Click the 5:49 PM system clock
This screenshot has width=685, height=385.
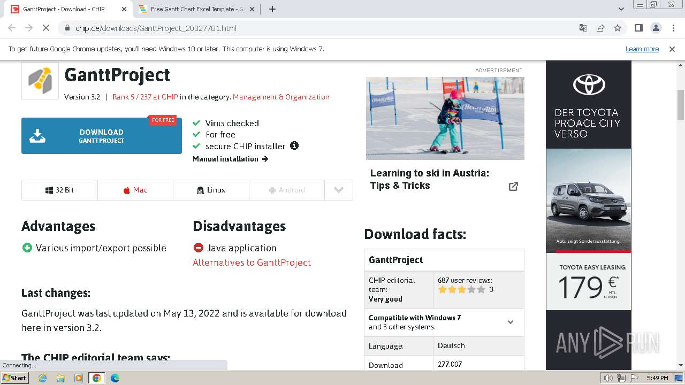tap(658, 378)
